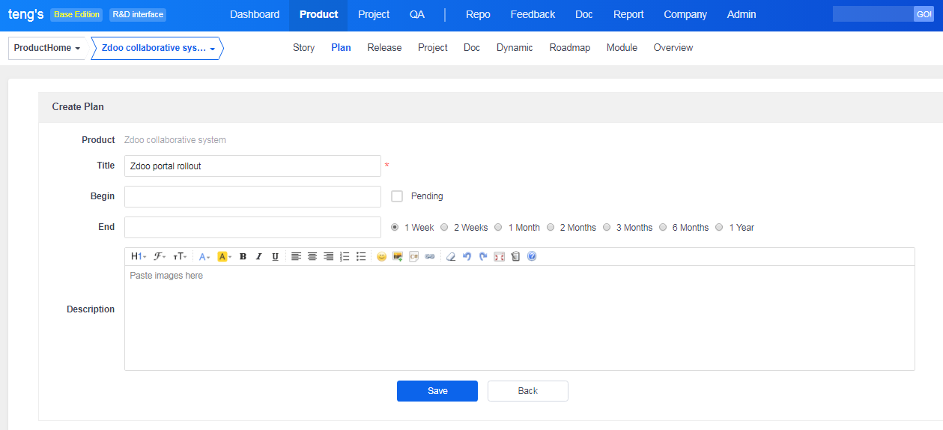Viewport: 943px width, 430px height.
Task: Check the Pending checkbox
Action: tap(397, 196)
